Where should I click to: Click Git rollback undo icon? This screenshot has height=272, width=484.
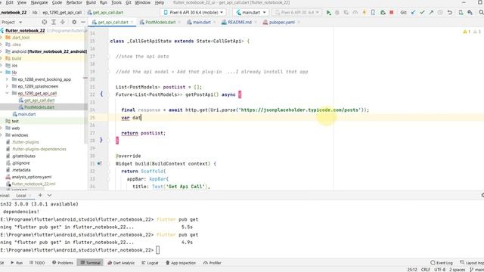click(x=450, y=13)
